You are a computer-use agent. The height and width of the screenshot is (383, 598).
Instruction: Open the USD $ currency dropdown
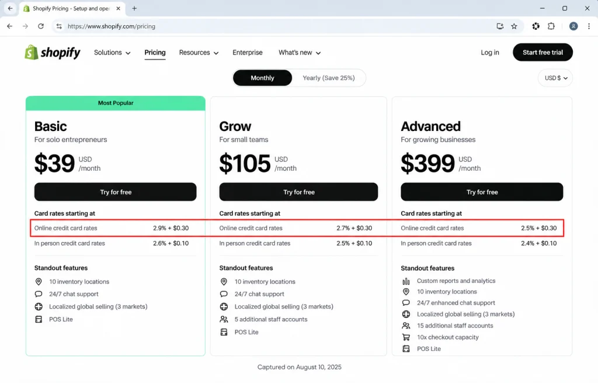point(556,78)
